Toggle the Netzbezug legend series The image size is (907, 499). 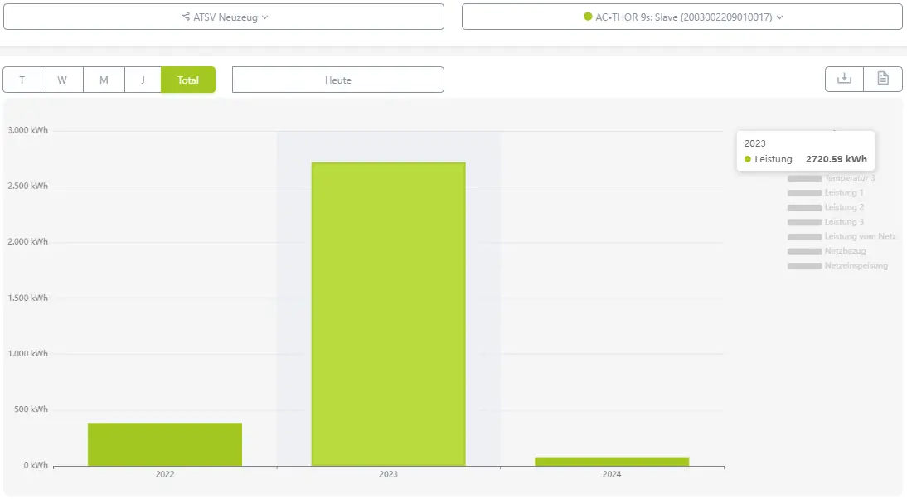[827, 251]
